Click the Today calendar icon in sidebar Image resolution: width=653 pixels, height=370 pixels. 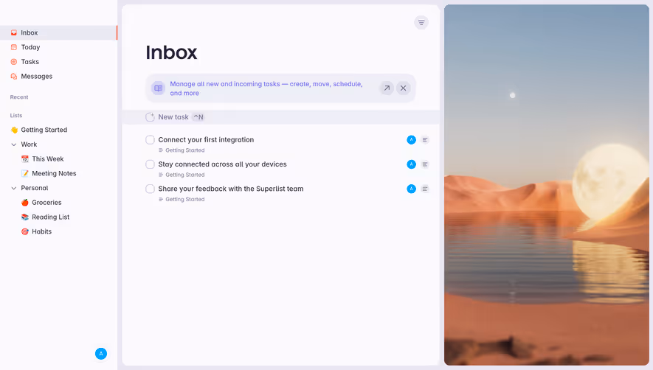(x=14, y=47)
